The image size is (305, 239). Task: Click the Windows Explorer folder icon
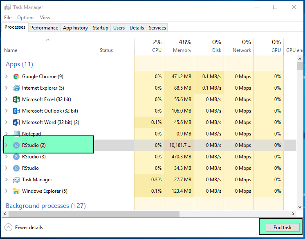point(16,191)
